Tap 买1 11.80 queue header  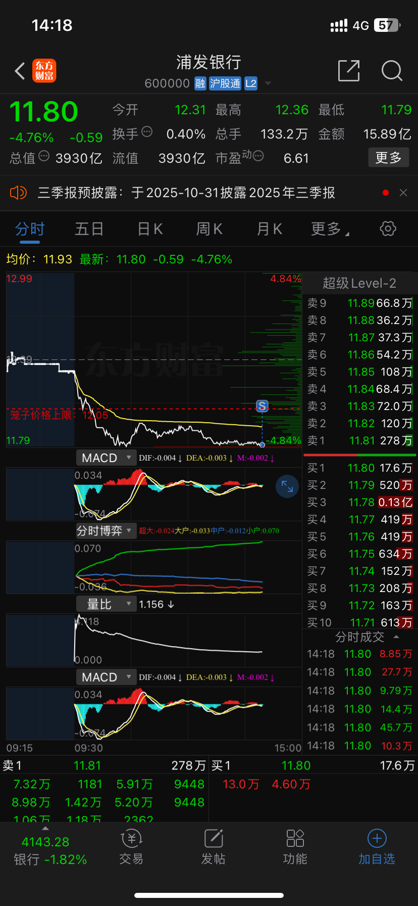[313, 765]
